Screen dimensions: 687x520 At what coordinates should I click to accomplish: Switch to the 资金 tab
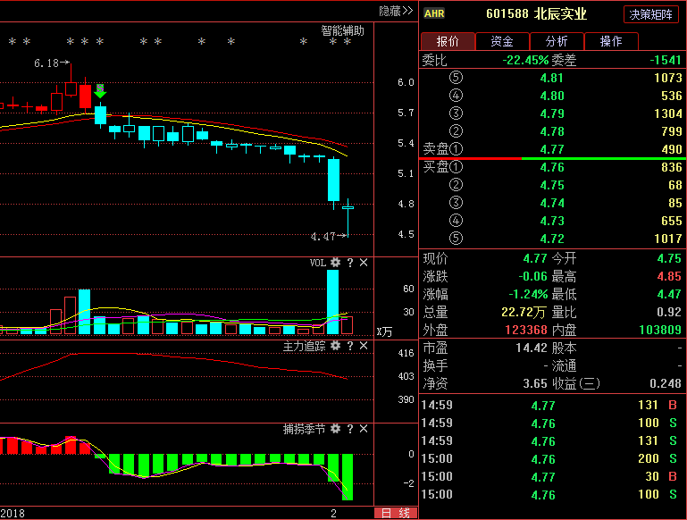click(x=502, y=41)
